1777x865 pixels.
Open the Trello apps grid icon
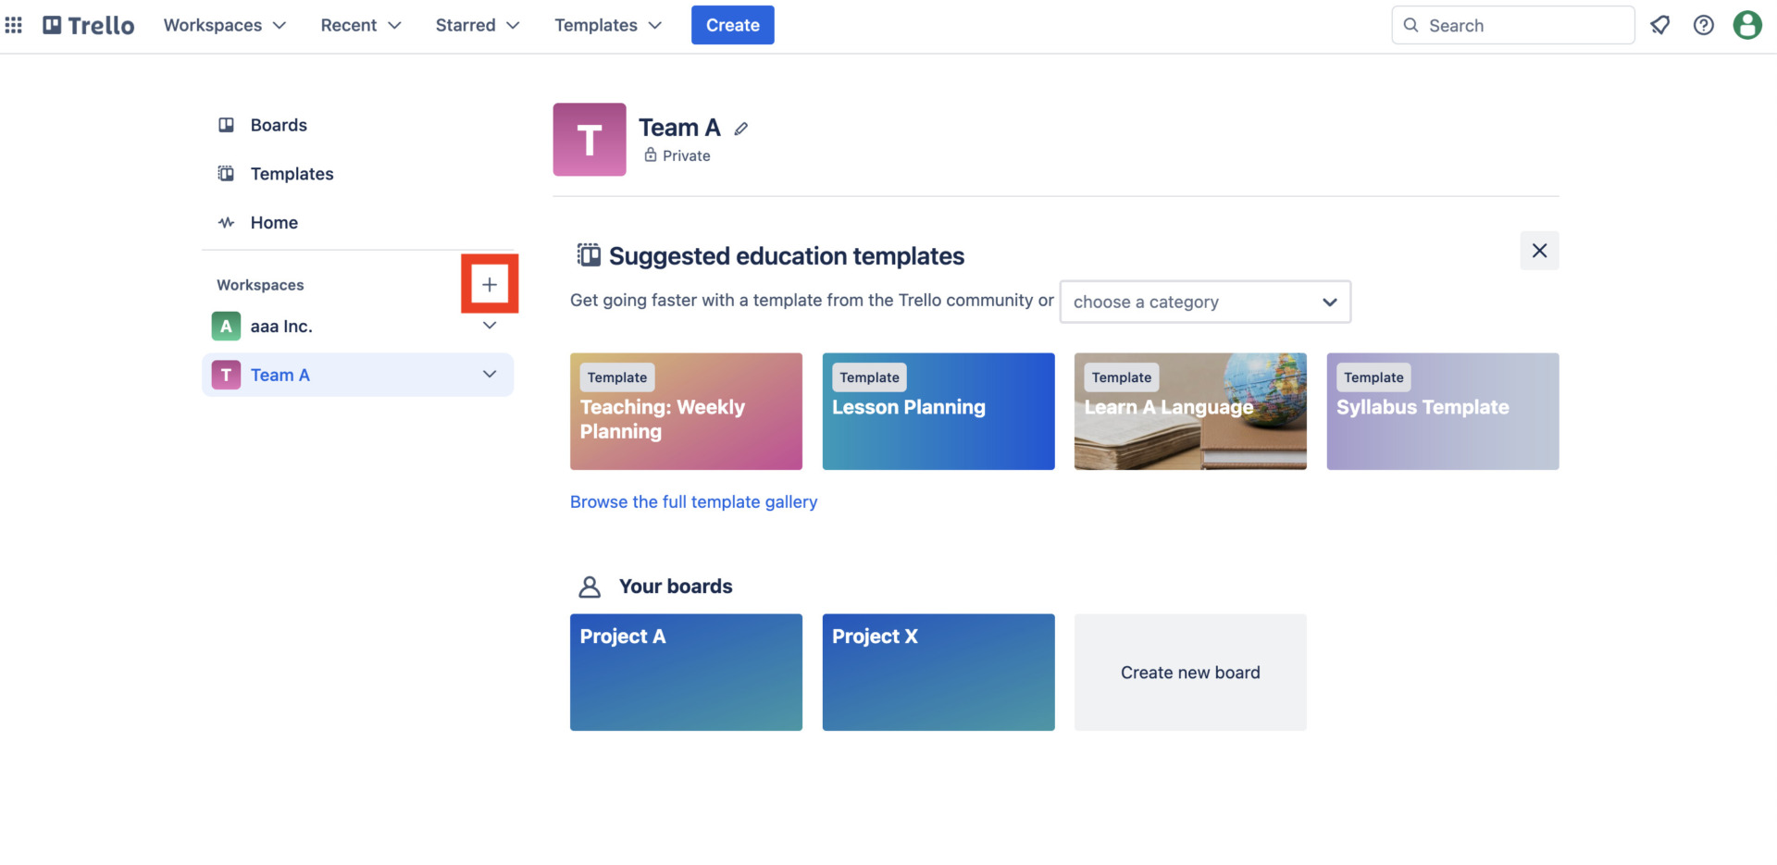coord(13,25)
